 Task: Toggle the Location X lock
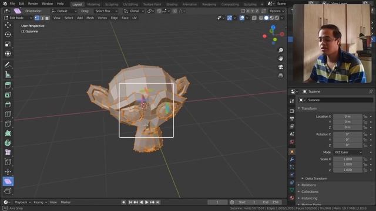point(365,117)
